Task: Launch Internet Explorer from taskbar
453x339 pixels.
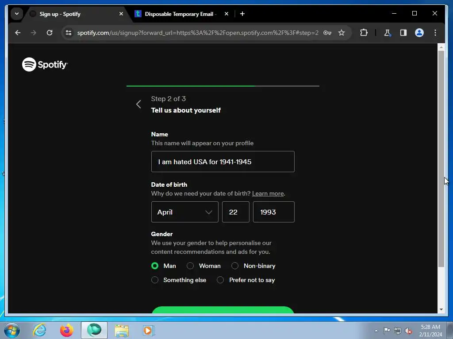Action: [x=39, y=330]
